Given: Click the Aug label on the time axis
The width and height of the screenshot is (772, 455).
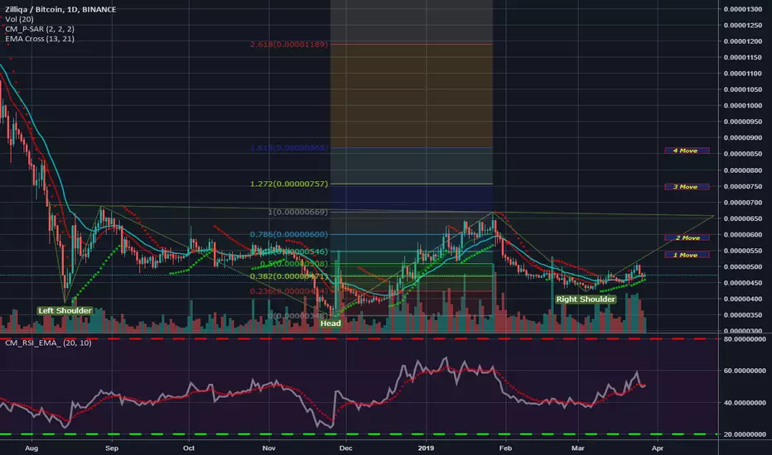Looking at the screenshot, I should point(31,448).
